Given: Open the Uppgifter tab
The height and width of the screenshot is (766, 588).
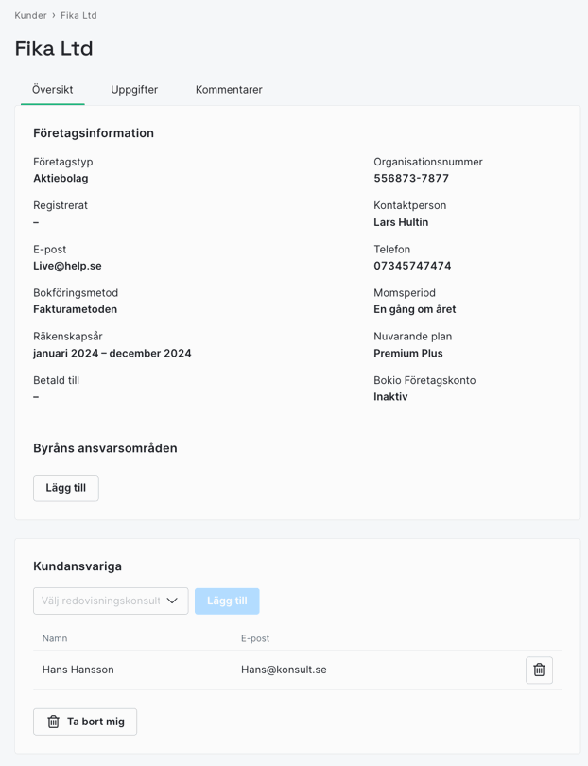Looking at the screenshot, I should pyautogui.click(x=134, y=89).
